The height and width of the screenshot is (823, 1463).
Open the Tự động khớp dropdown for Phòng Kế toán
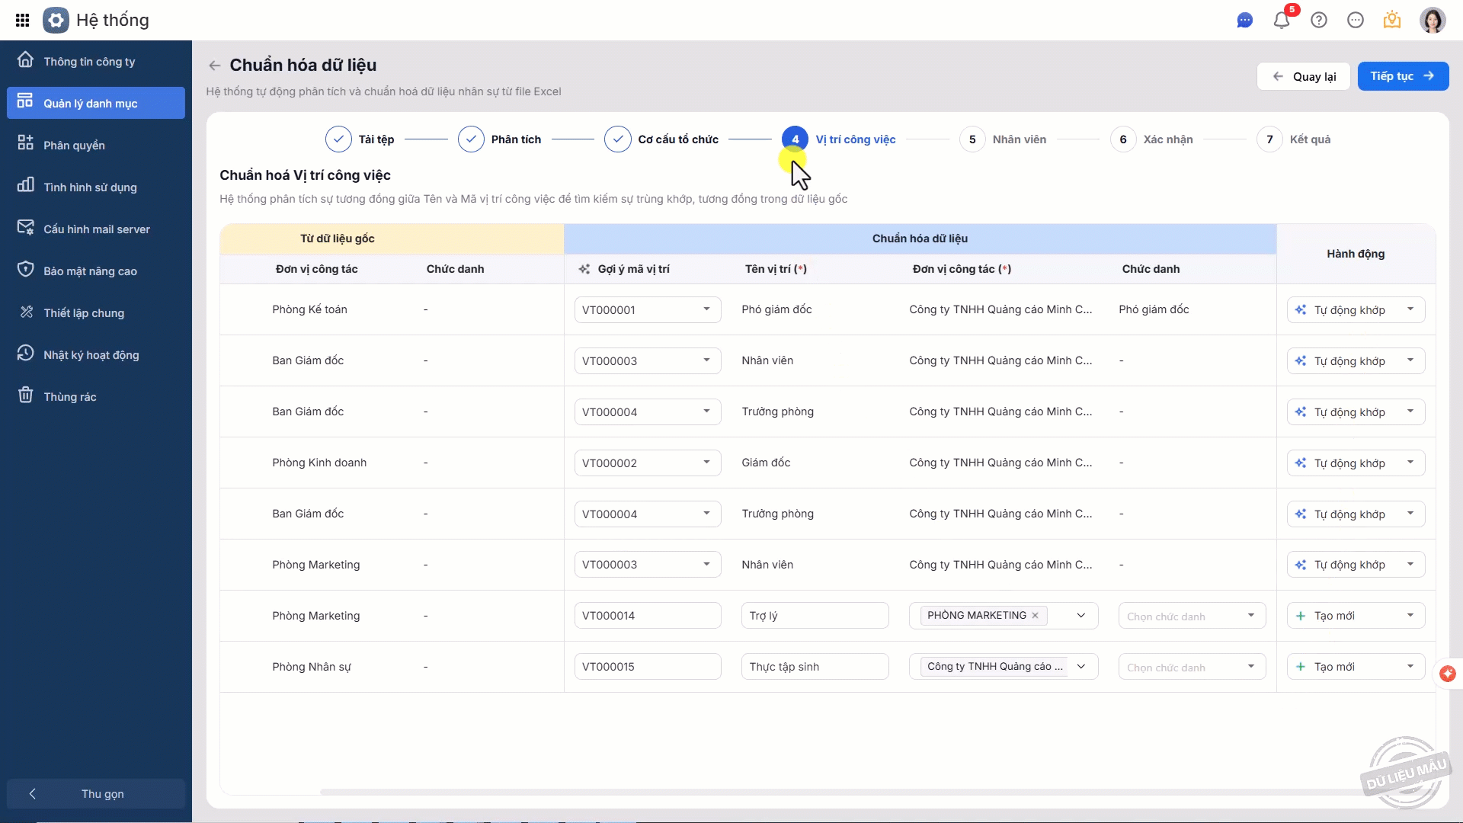click(1410, 309)
